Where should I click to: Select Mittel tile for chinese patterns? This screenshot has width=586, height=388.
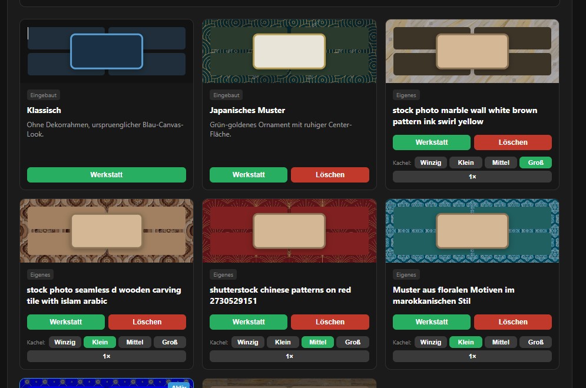pyautogui.click(x=317, y=343)
